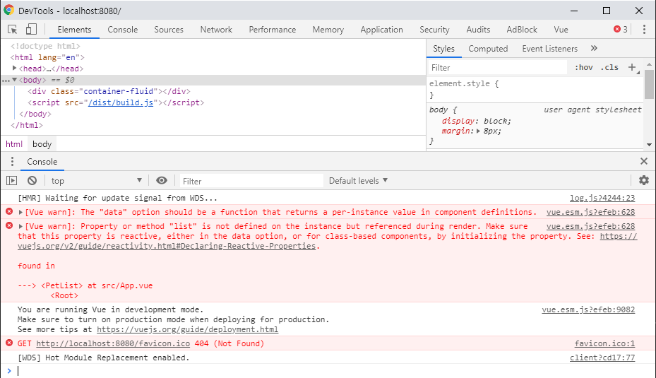Clear the console with the ban icon
This screenshot has width=656, height=378.
click(x=32, y=180)
